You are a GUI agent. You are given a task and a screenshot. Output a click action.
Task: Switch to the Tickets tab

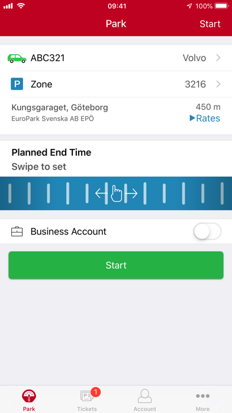[87, 399]
